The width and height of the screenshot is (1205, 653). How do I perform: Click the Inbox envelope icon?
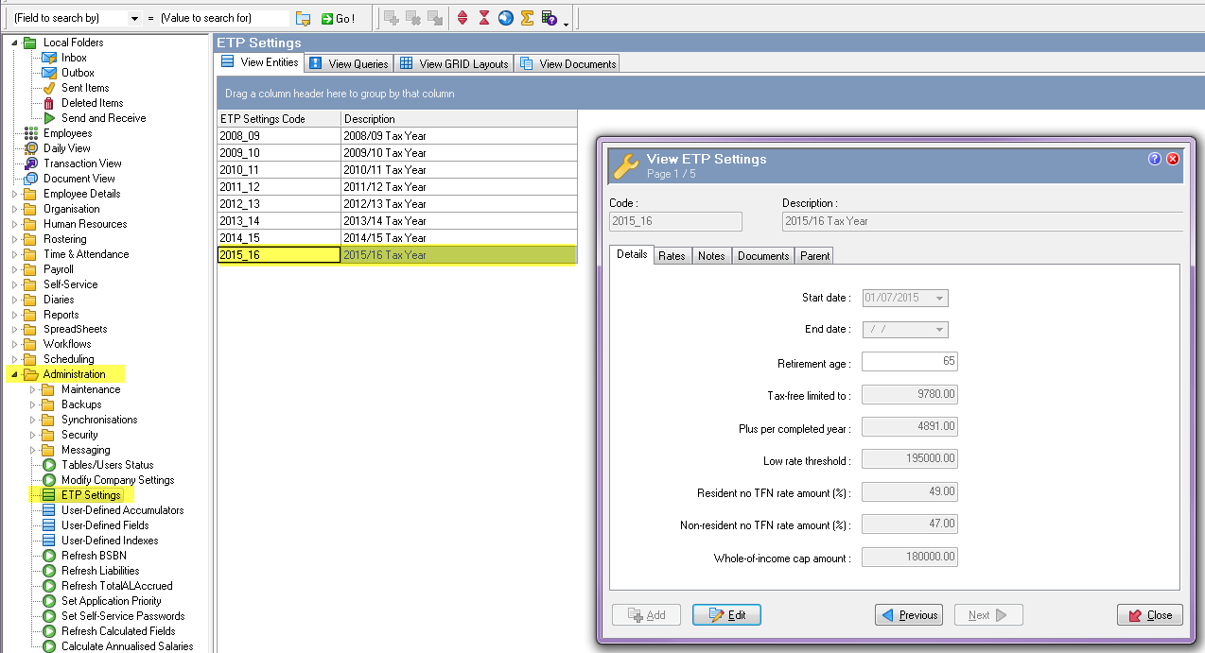pos(49,58)
